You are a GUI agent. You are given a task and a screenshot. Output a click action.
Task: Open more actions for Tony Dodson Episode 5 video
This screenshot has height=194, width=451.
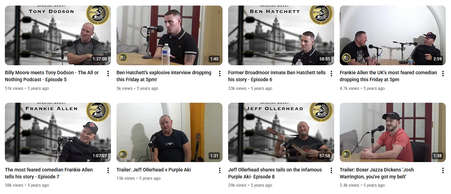click(108, 74)
